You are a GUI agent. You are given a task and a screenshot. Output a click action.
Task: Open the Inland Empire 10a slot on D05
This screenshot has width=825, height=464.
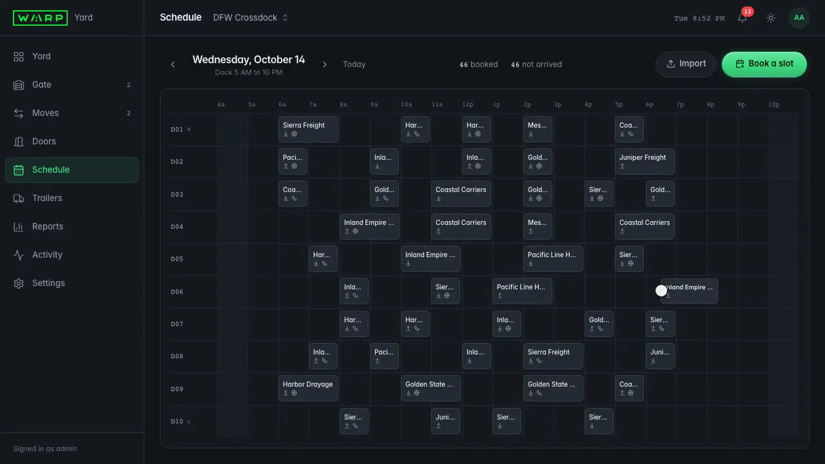coord(431,259)
